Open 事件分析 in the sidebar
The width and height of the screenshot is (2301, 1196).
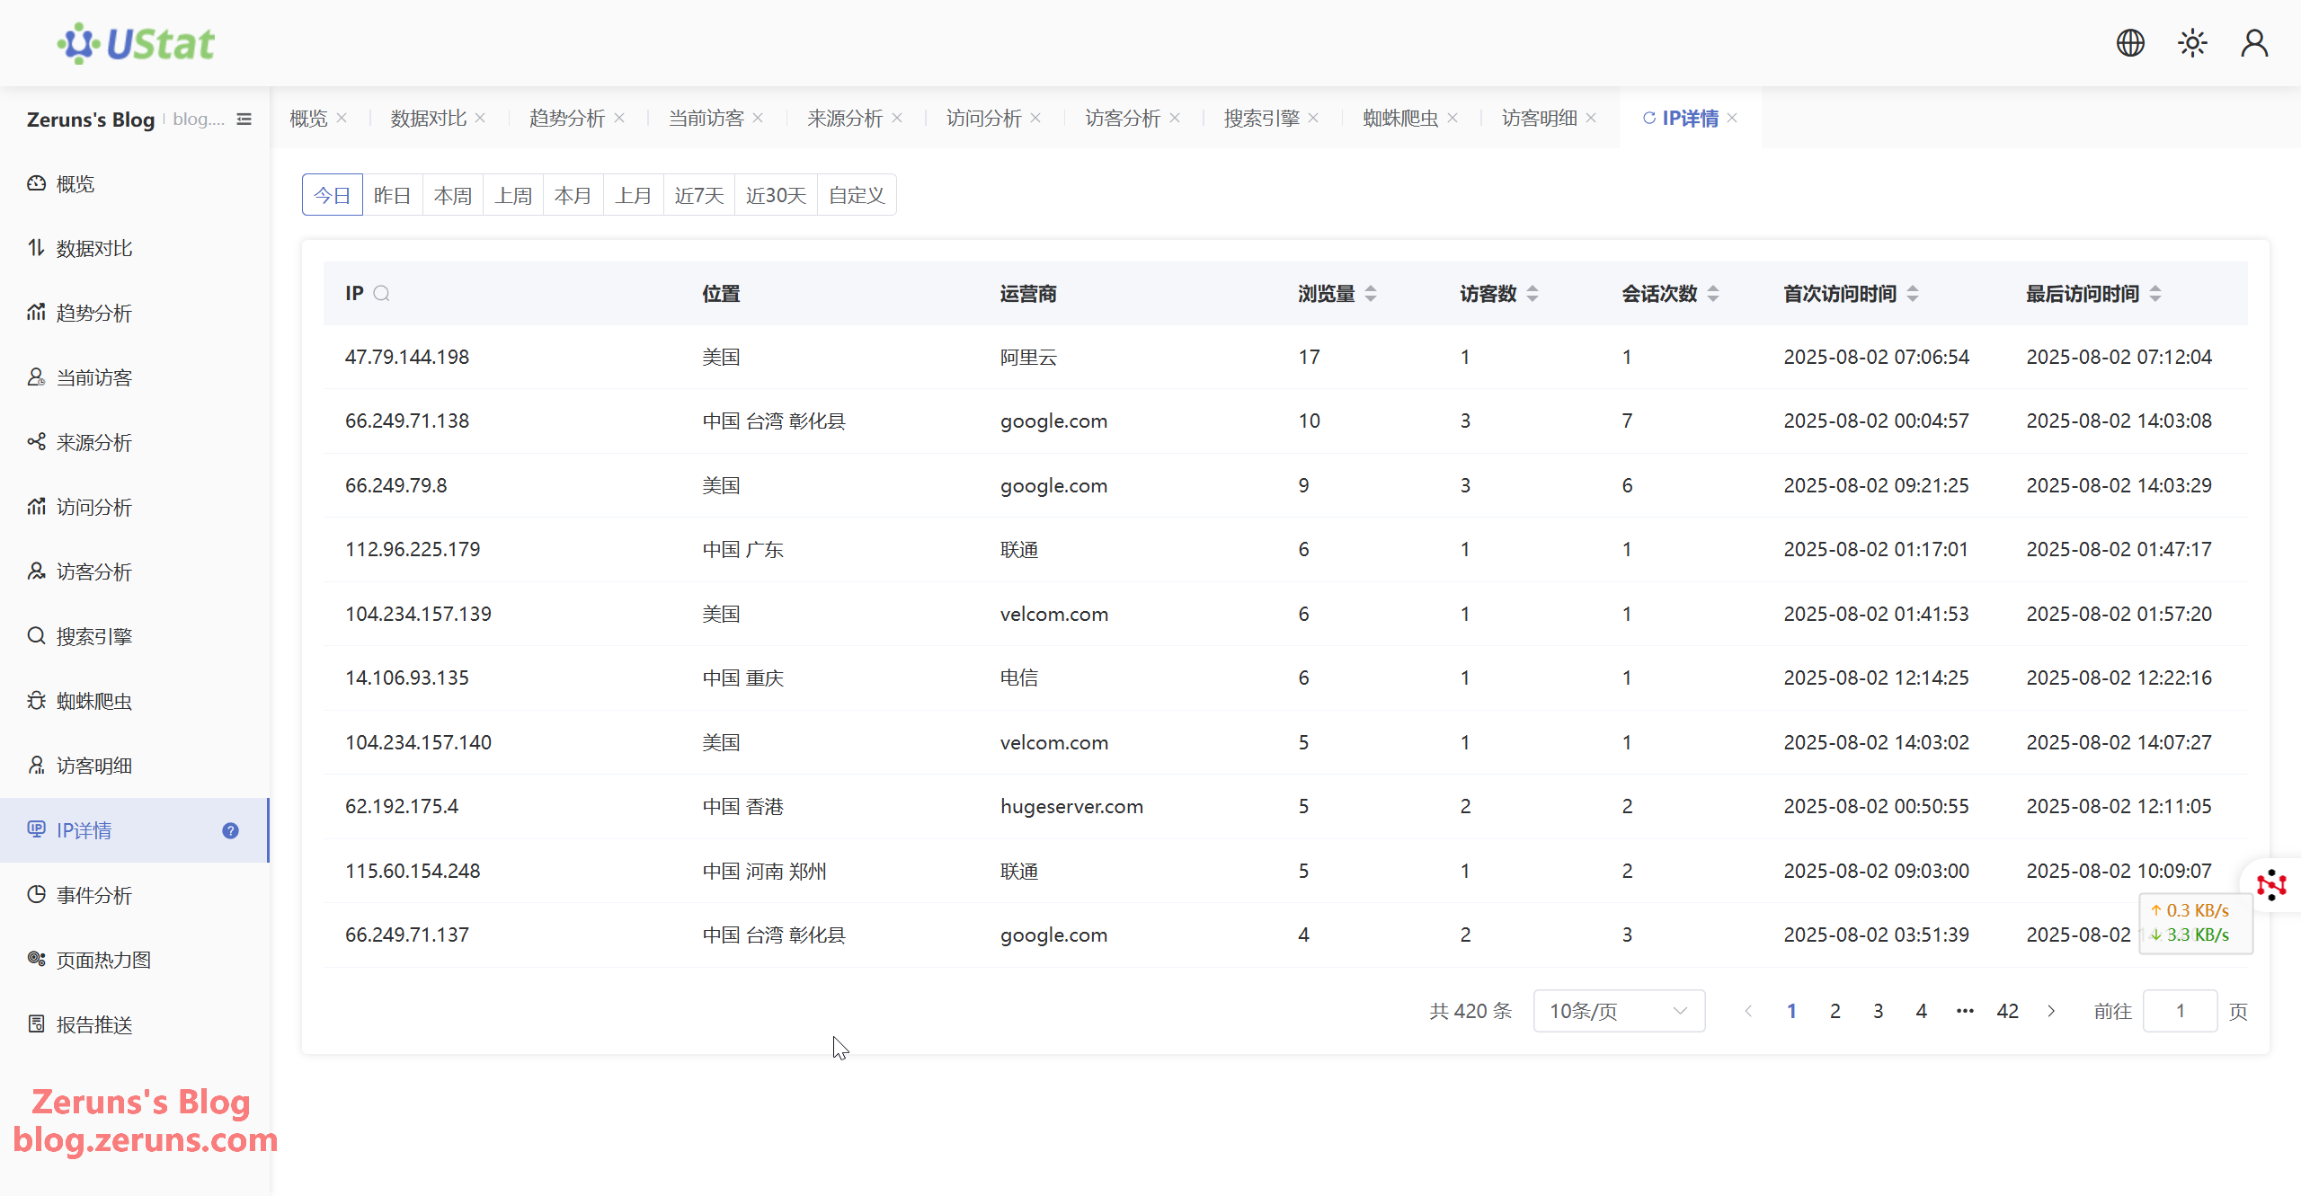pos(135,896)
